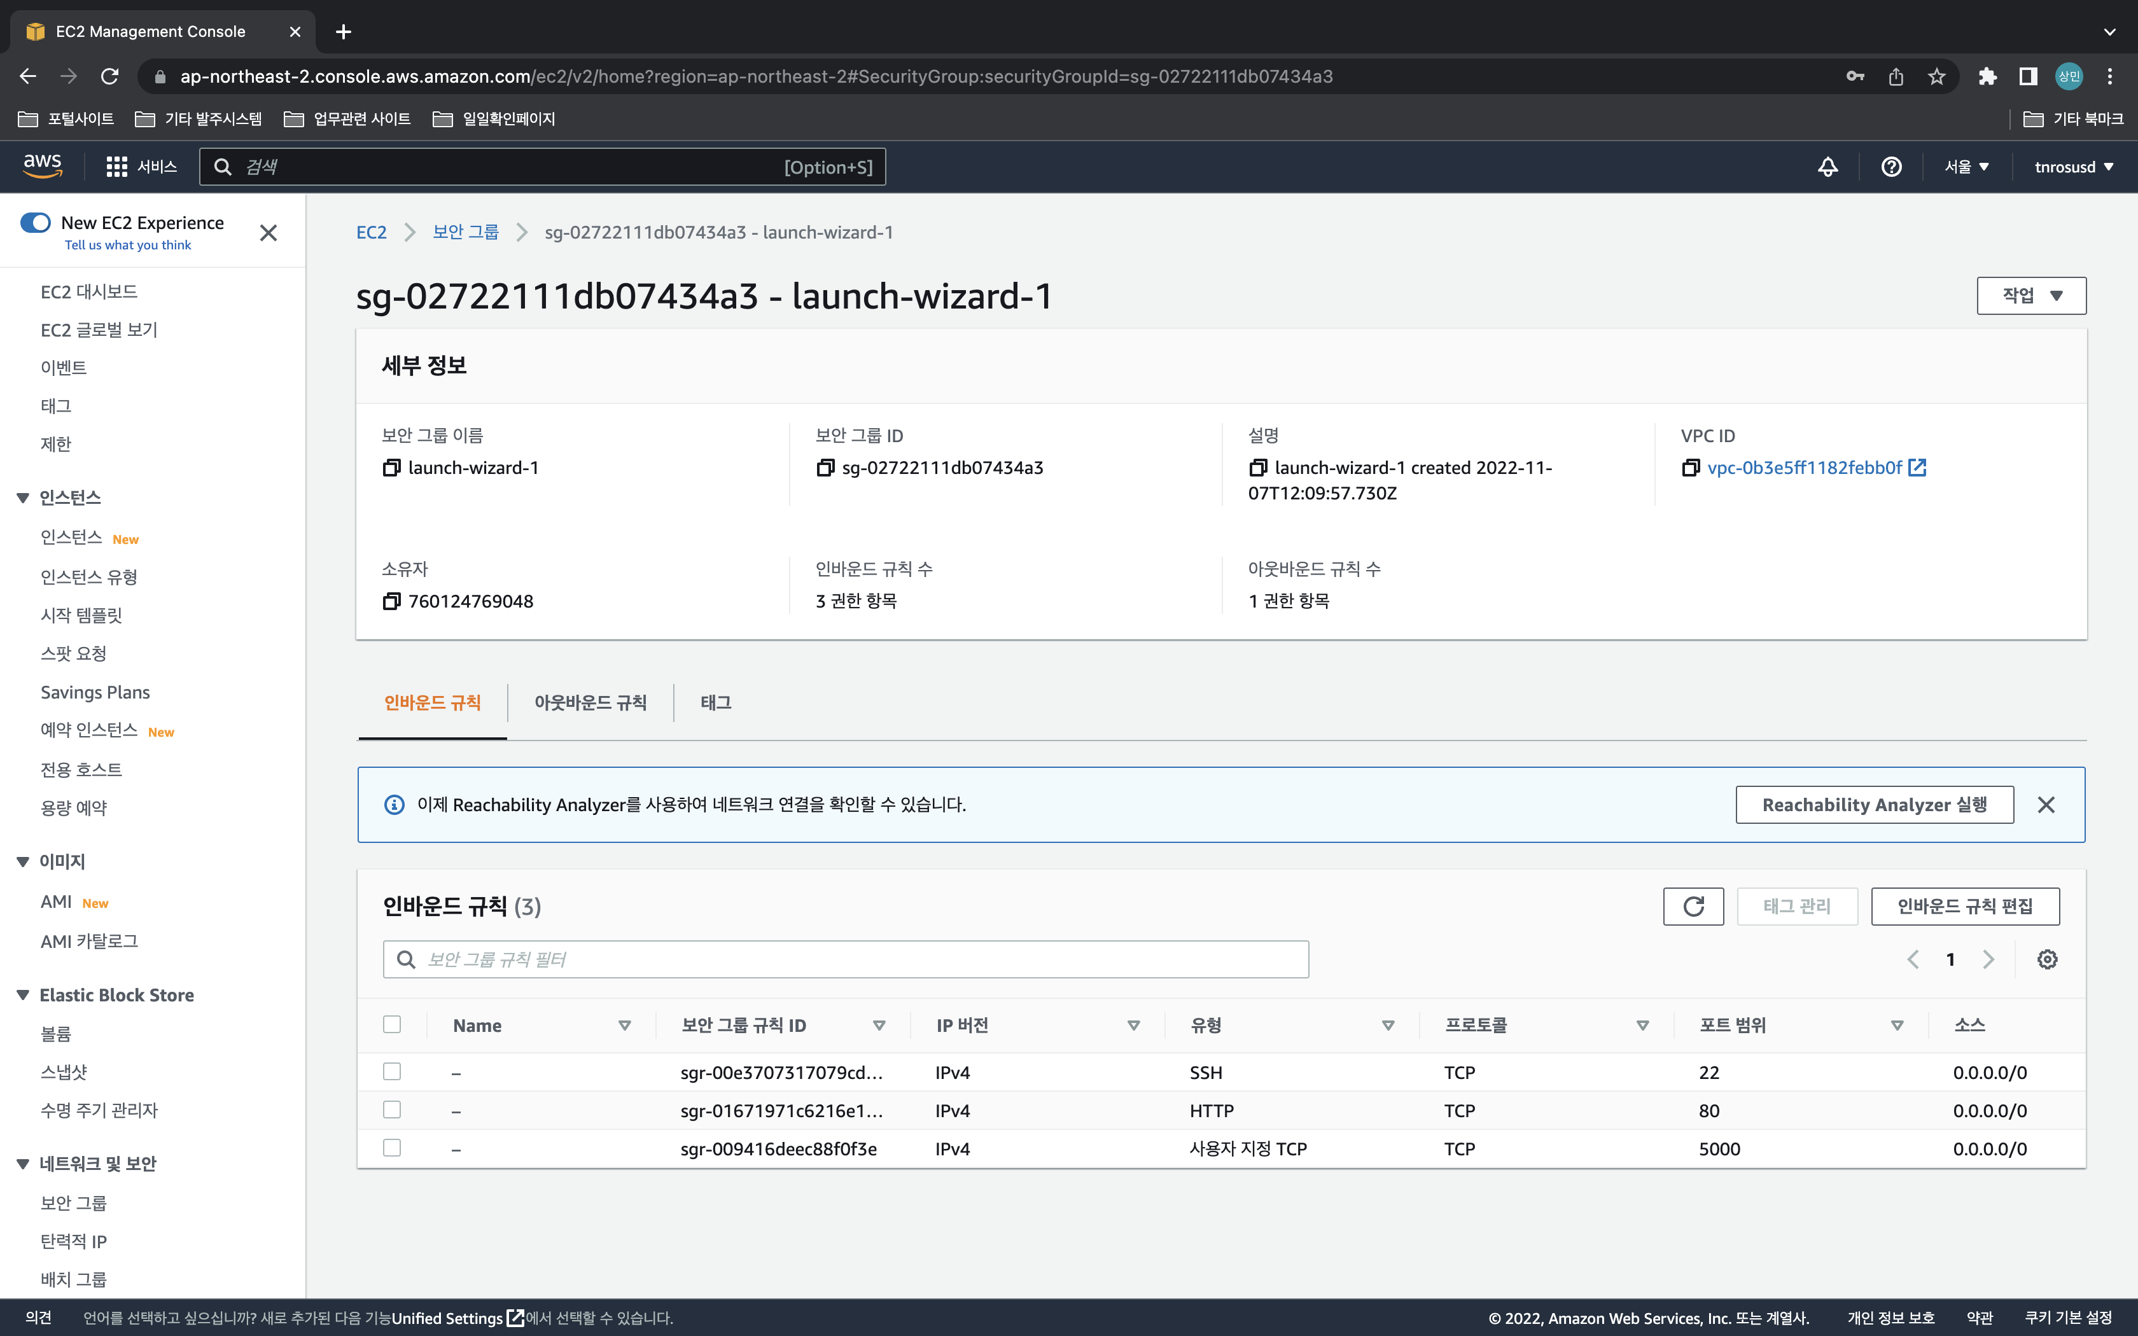Viewport: 2138px width, 1336px height.
Task: Switch to the 아웃바운드 규칙 tab
Action: pyautogui.click(x=590, y=704)
